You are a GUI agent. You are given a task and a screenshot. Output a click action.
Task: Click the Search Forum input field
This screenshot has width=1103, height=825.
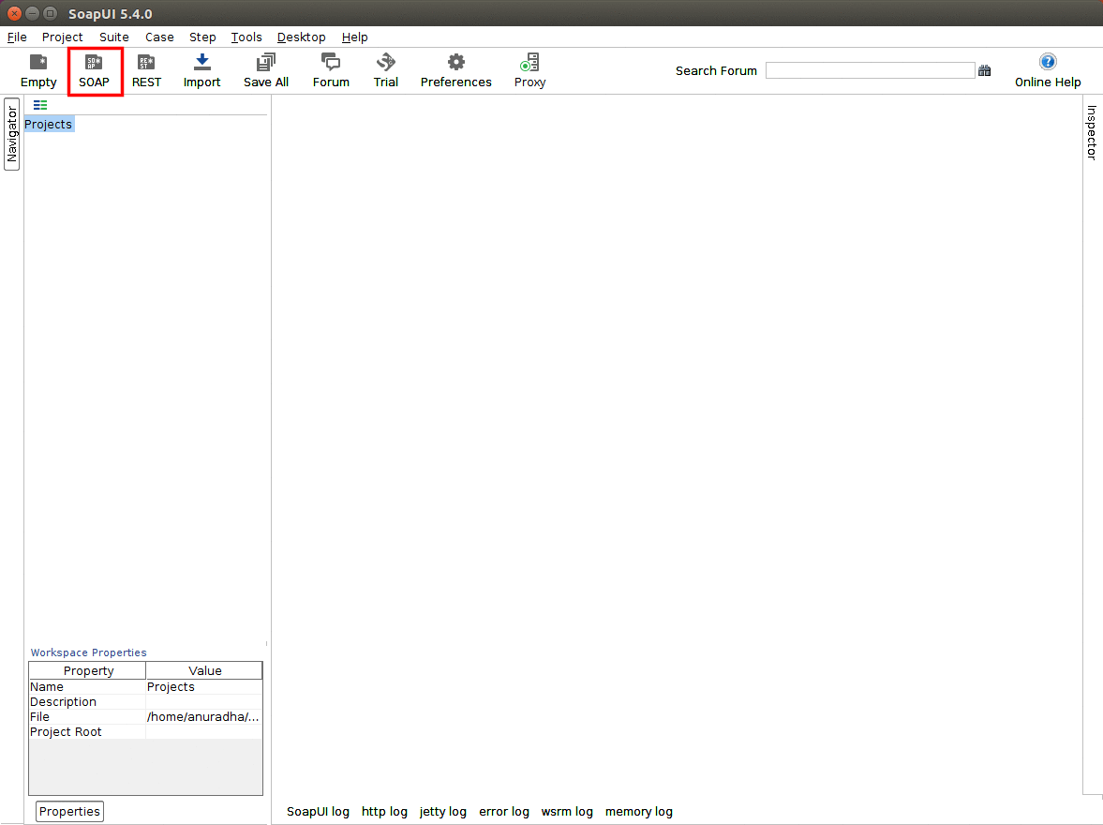tap(871, 70)
